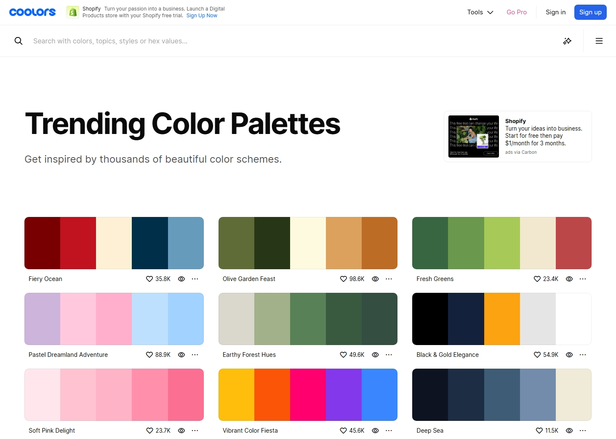The image size is (616, 439).
Task: Click the sparkle AI palette icon
Action: coord(567,41)
